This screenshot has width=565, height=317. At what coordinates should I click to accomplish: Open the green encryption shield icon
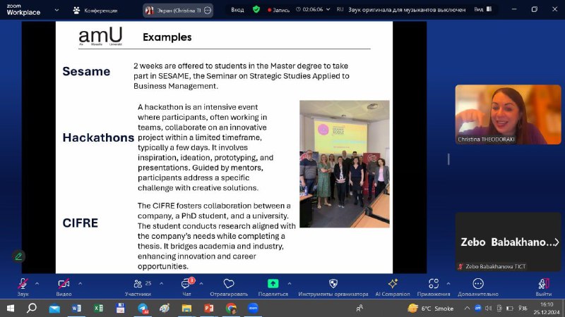[256, 9]
